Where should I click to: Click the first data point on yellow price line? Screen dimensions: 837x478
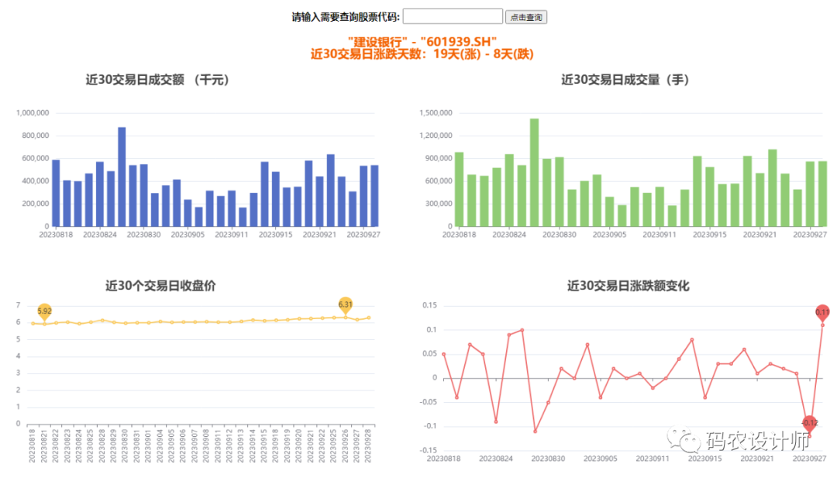click(33, 323)
